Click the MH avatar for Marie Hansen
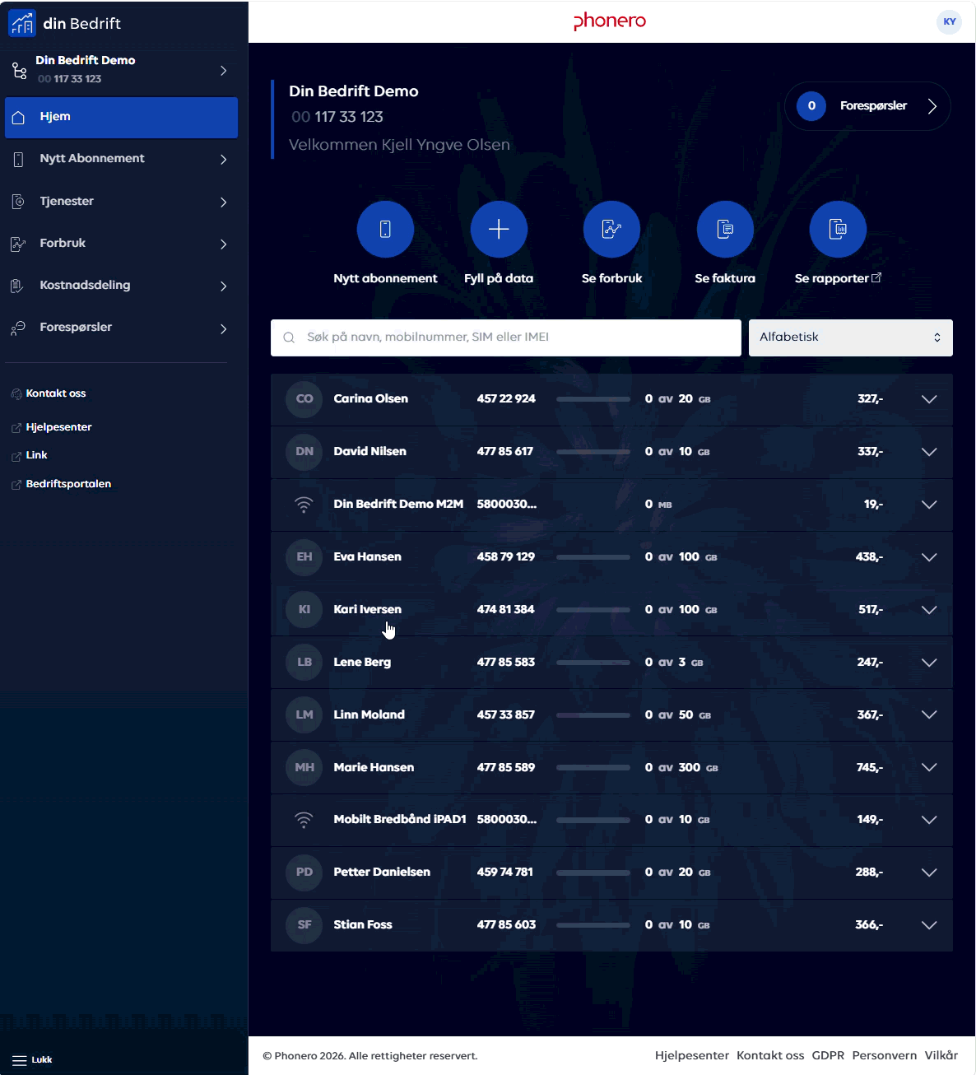 coord(304,768)
